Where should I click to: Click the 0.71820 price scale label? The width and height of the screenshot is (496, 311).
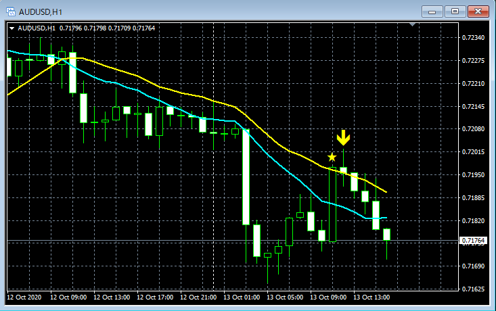[473, 220]
